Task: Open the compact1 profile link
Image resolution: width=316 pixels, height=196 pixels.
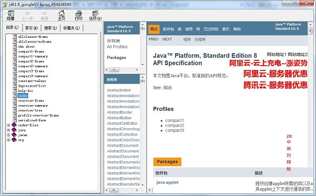Action: click(174, 120)
